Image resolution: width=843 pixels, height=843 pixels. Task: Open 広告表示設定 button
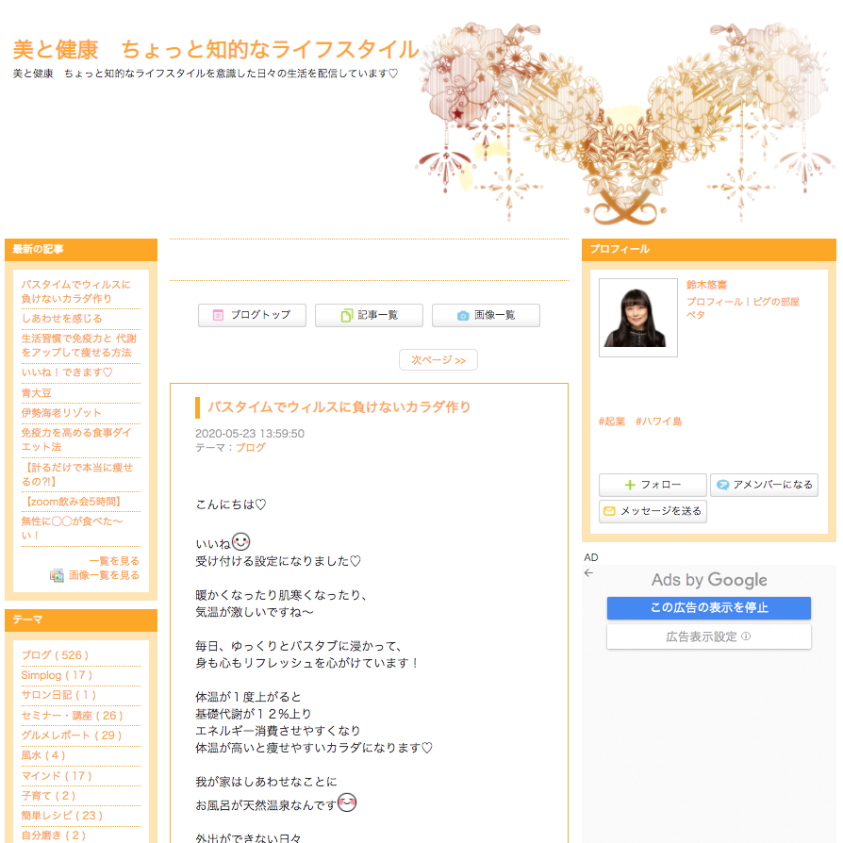708,637
